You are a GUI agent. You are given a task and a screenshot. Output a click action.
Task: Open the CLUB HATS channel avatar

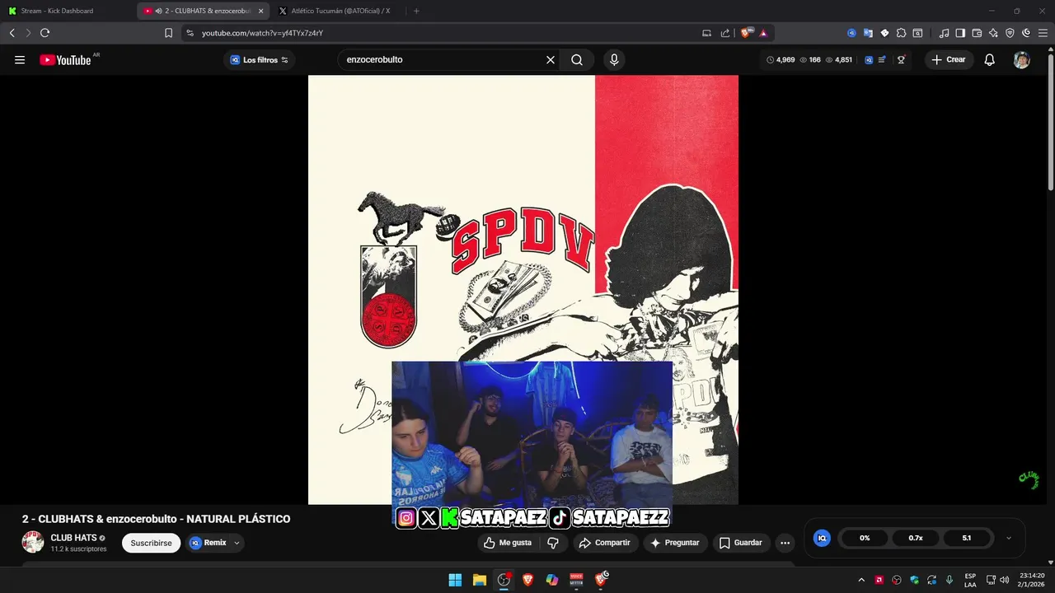33,542
